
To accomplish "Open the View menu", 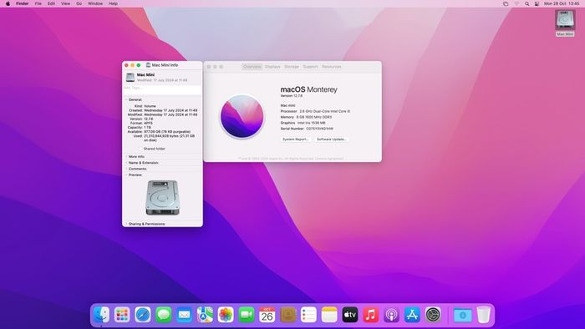I will pyautogui.click(x=65, y=3).
